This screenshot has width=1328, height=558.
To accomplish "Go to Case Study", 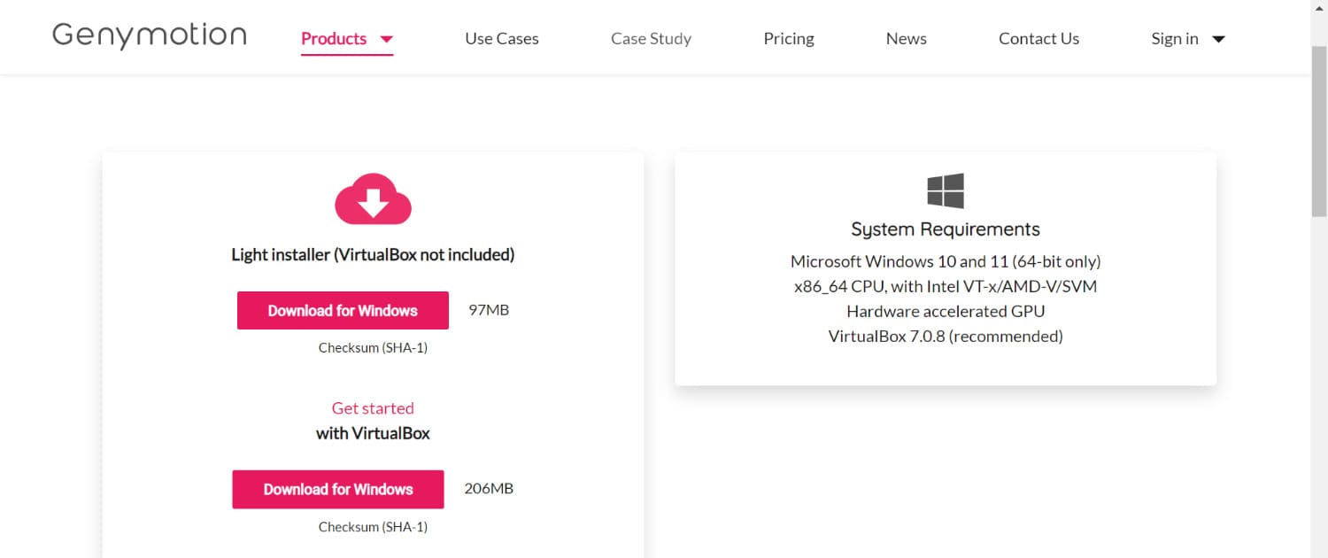I will (651, 39).
